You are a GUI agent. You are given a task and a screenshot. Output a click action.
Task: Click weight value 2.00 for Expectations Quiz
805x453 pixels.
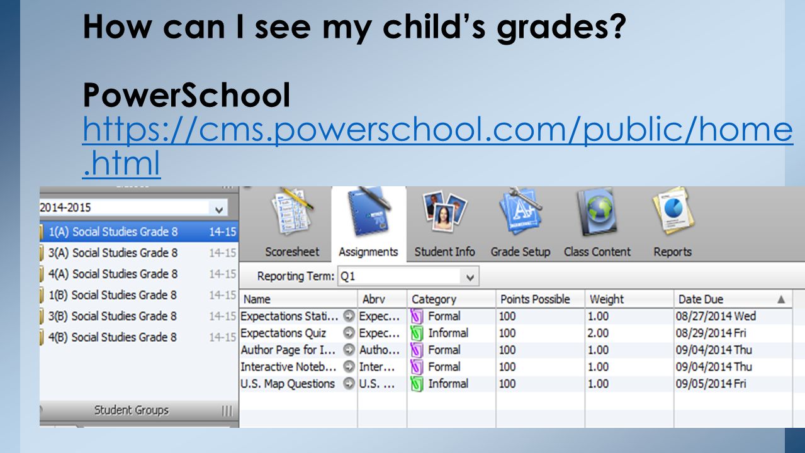click(598, 333)
